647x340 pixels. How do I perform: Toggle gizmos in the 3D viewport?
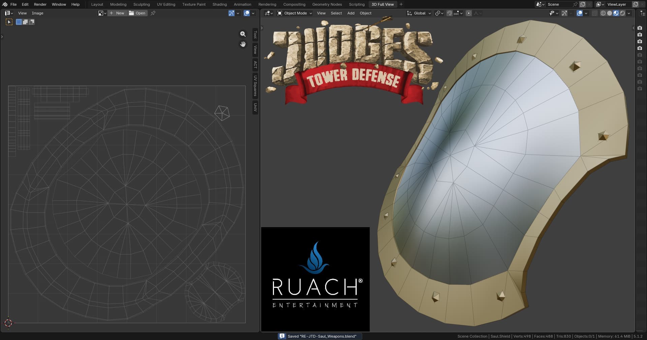pyautogui.click(x=564, y=13)
